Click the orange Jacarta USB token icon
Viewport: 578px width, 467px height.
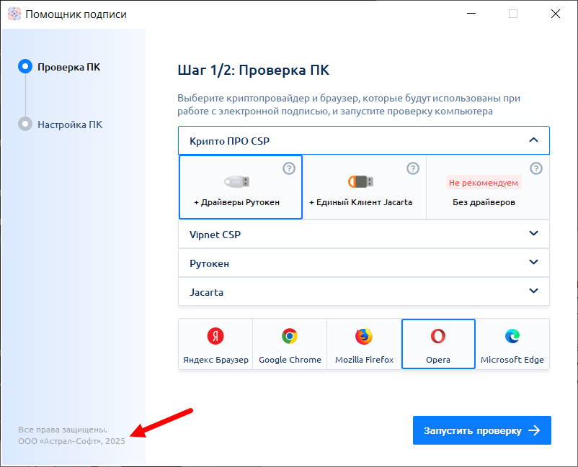pyautogui.click(x=360, y=181)
